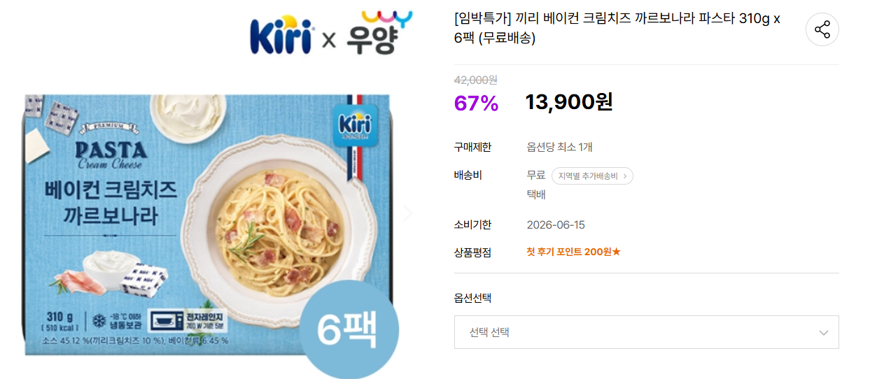Click the Kiri brand logo in header
Viewport: 870px width, 379px height.
click(281, 35)
